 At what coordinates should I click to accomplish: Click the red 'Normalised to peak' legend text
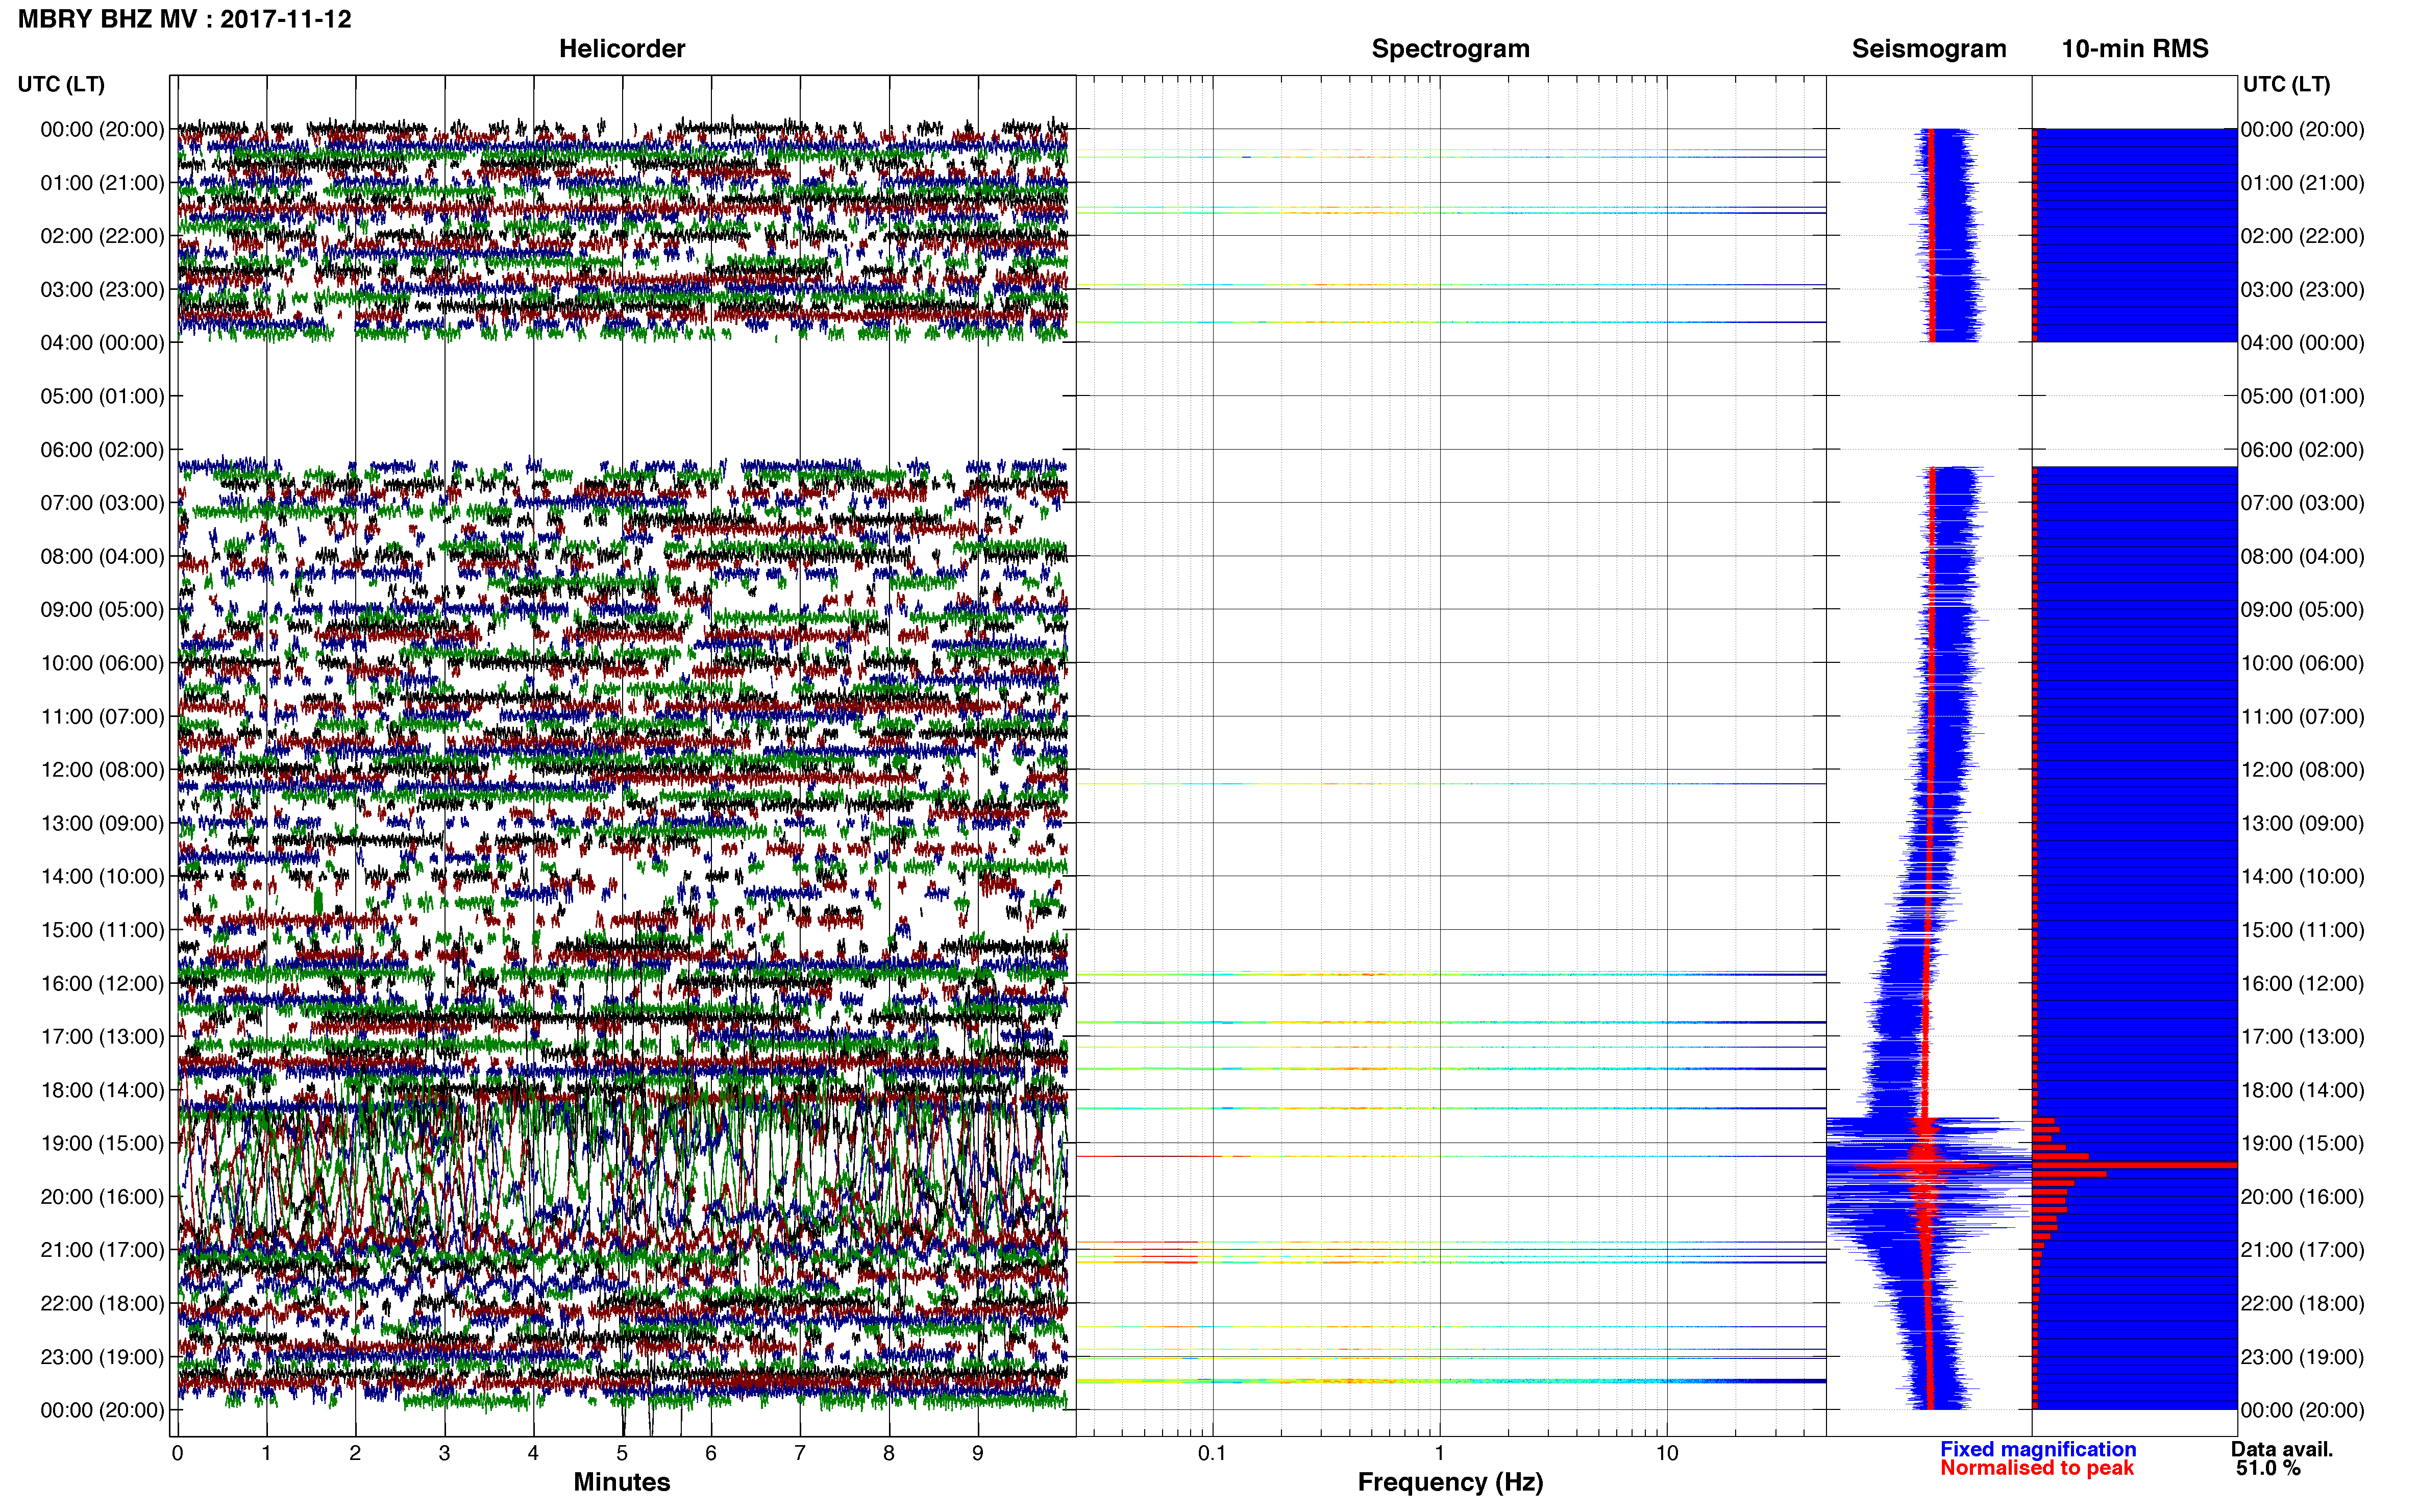point(2037,1468)
